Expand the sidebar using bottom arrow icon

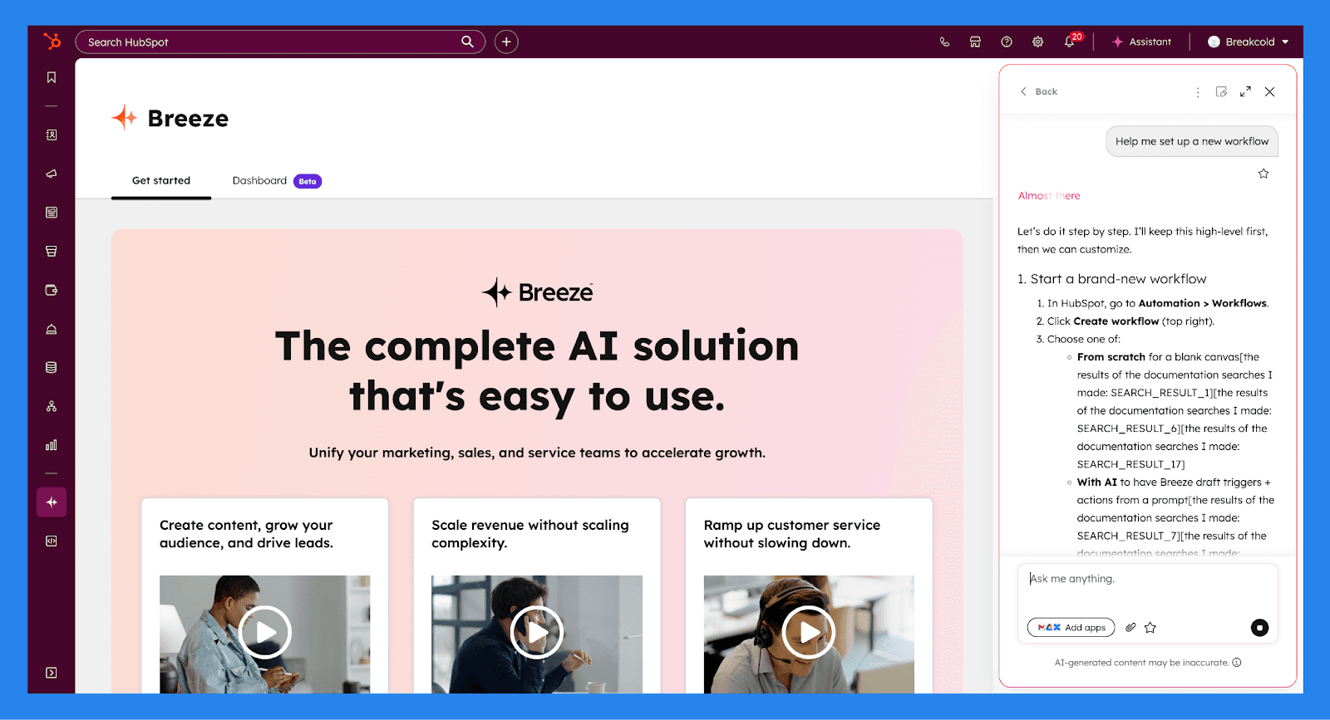[x=52, y=673]
